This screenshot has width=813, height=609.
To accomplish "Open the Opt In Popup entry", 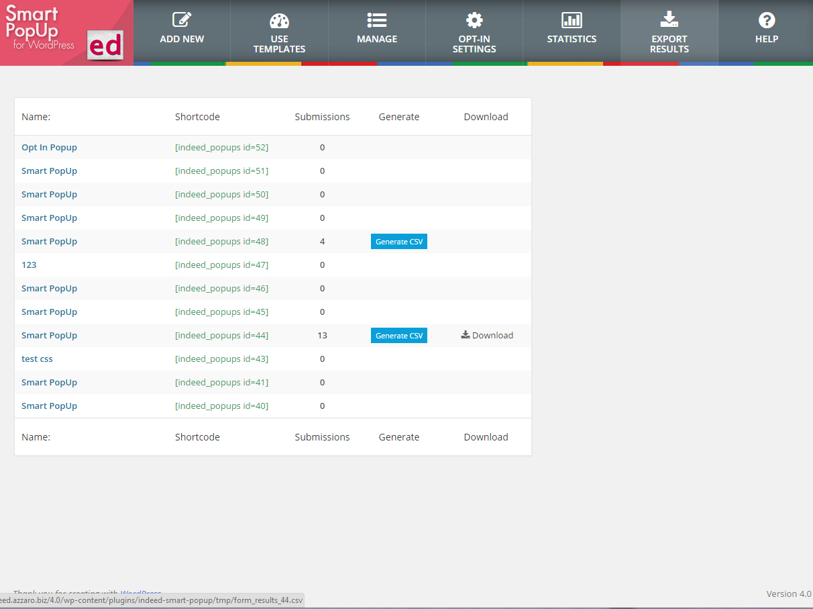I will tap(49, 148).
